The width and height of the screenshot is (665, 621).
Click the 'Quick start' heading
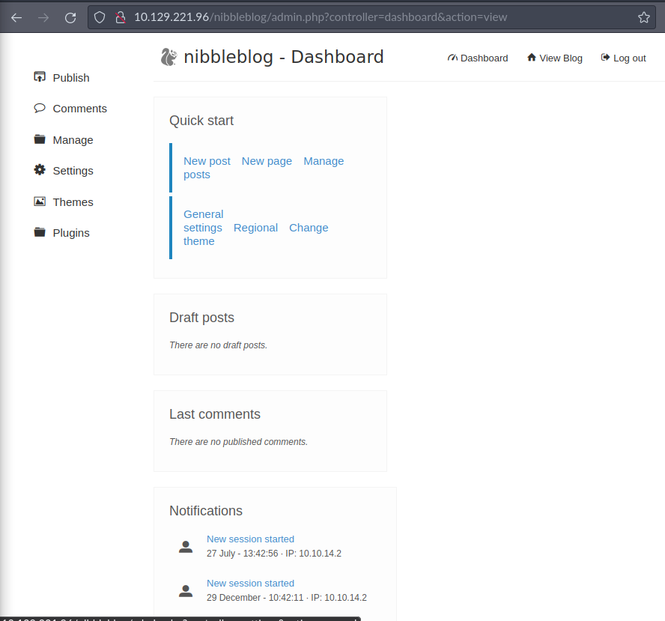coord(201,121)
